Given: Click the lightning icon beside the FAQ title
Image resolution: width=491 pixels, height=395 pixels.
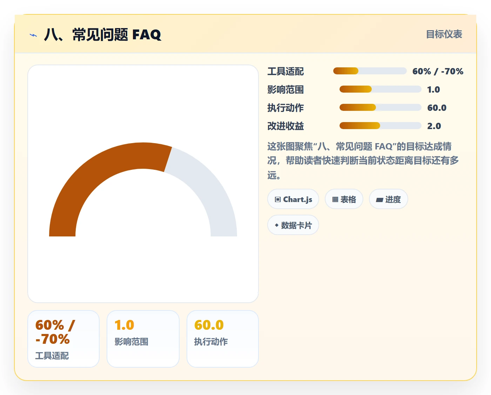Looking at the screenshot, I should click(x=33, y=35).
